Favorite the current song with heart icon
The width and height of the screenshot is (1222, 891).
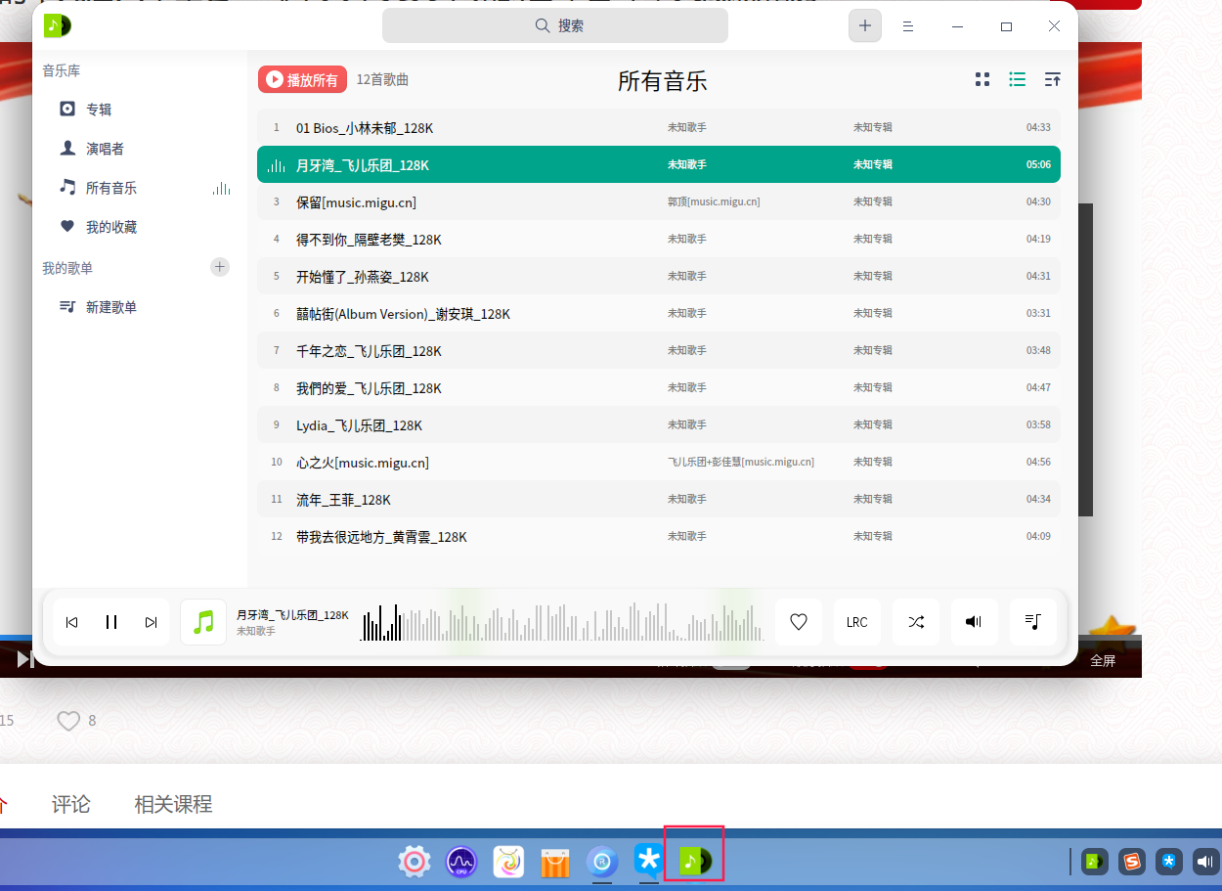799,622
